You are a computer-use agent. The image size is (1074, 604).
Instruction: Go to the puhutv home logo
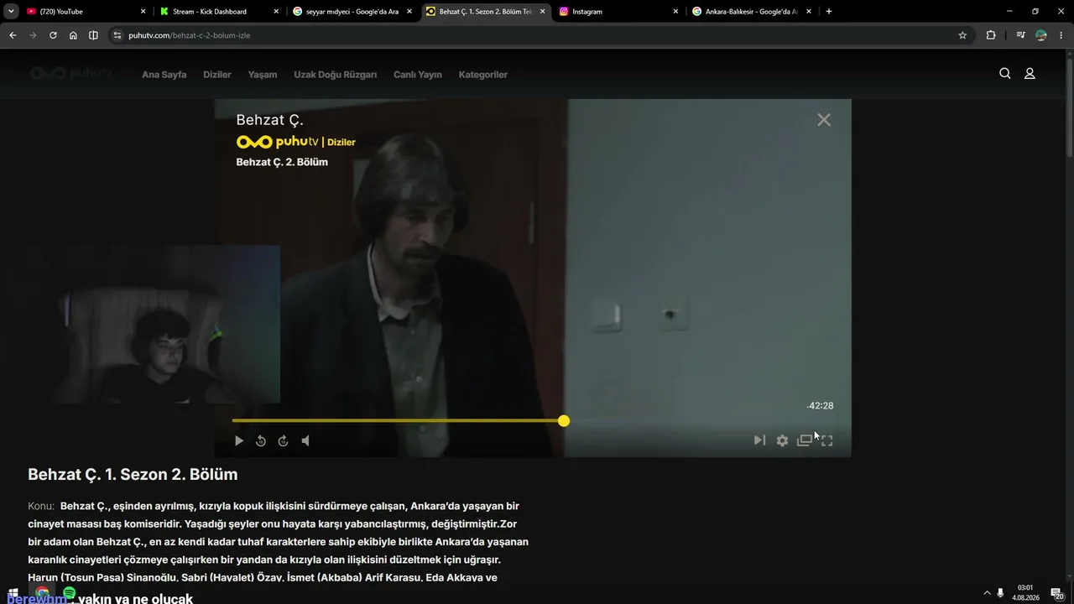point(71,74)
